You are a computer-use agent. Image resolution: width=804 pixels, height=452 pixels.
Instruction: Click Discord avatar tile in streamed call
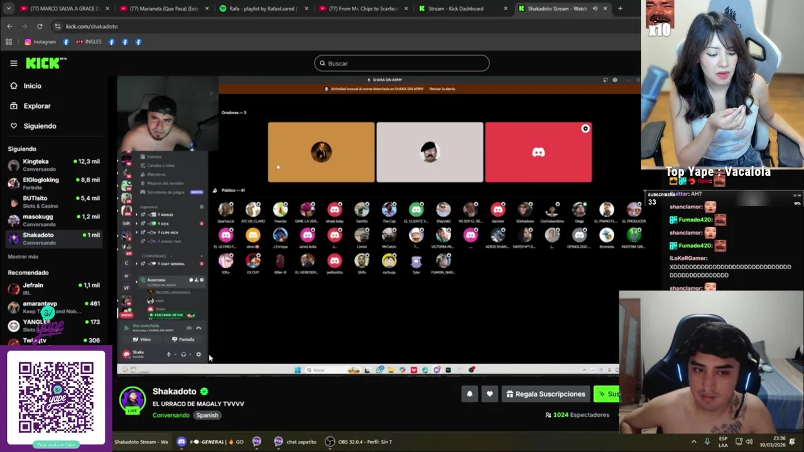[538, 153]
